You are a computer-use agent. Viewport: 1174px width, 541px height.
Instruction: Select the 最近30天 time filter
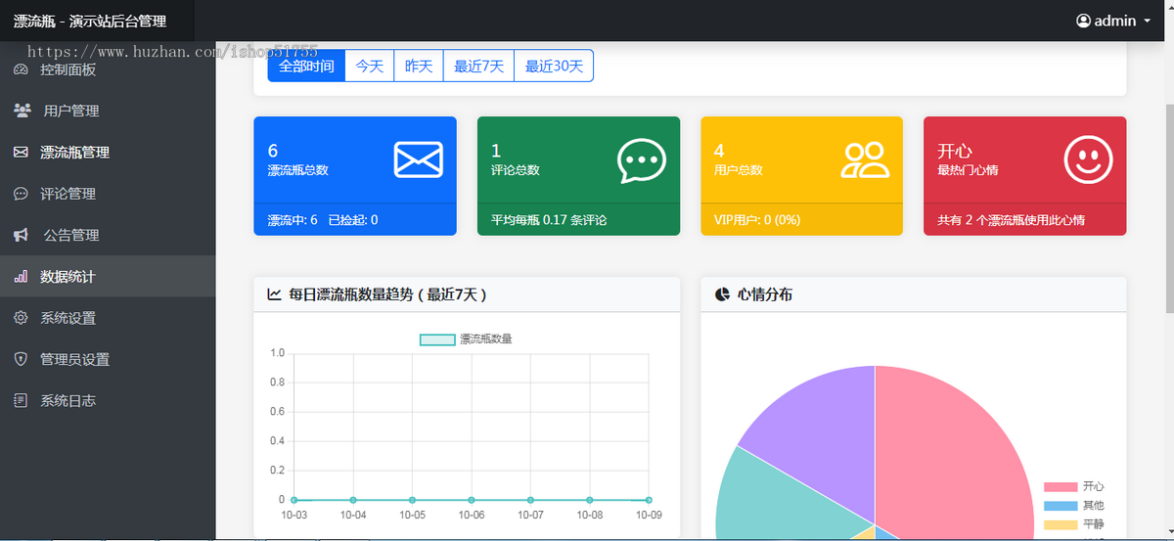[x=554, y=67]
